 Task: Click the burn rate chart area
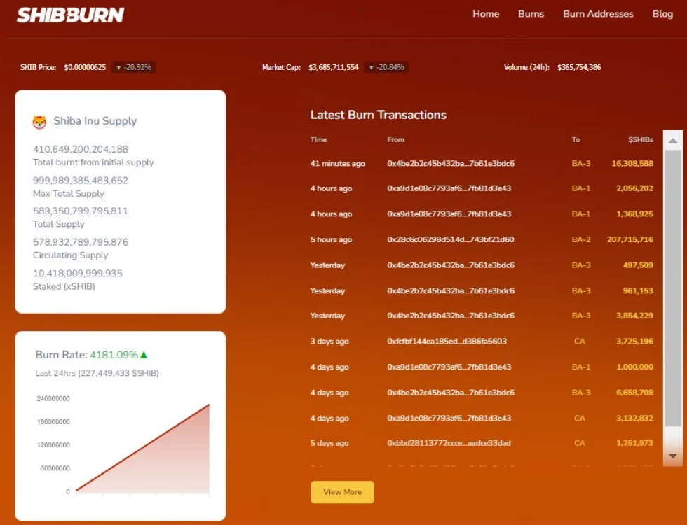pos(140,448)
